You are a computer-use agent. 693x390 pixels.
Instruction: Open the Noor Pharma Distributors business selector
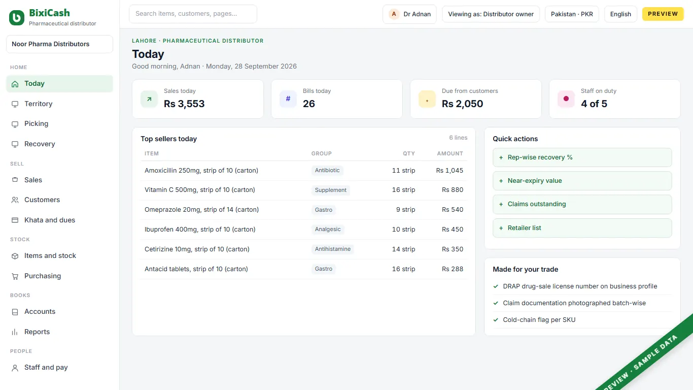[x=59, y=44]
